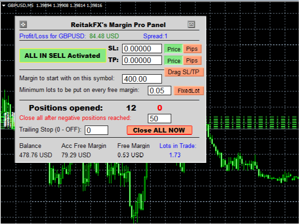
Task: Click the Free Margin label
Action: click(x=134, y=146)
